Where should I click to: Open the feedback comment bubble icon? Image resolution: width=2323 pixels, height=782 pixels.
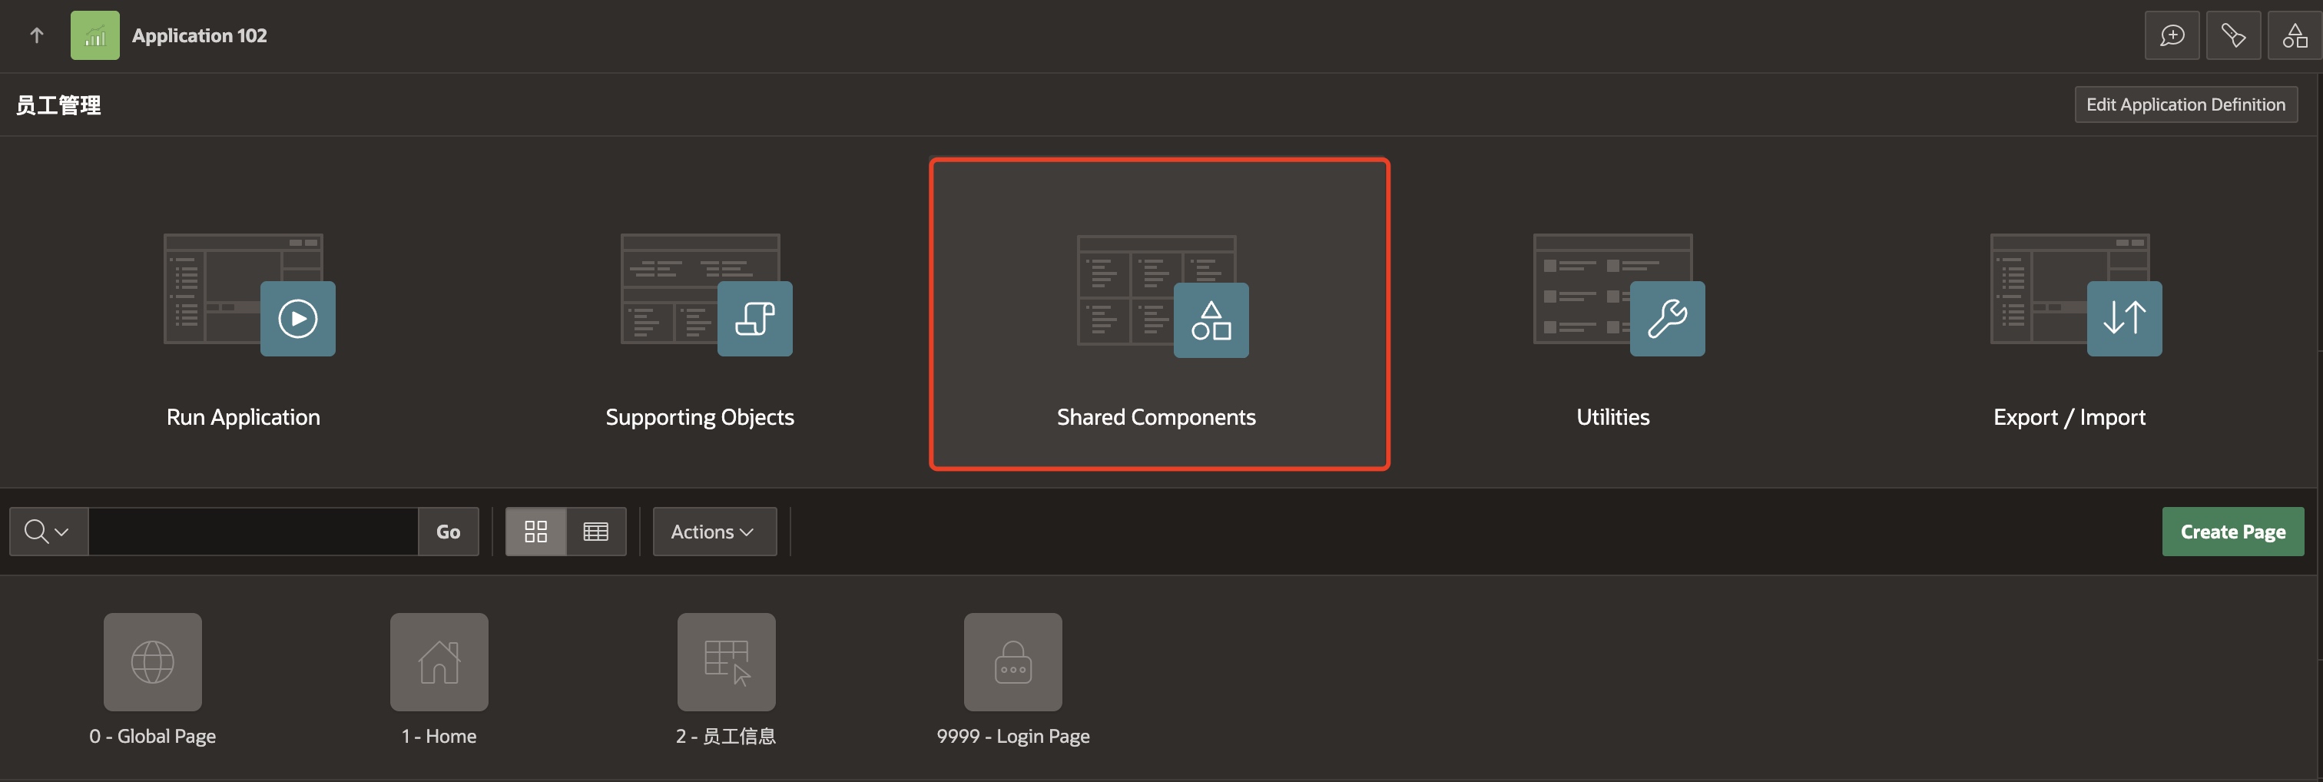[2172, 35]
